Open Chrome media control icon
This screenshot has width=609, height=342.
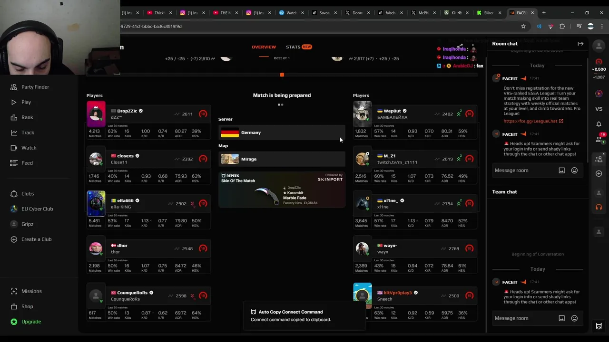tap(579, 27)
